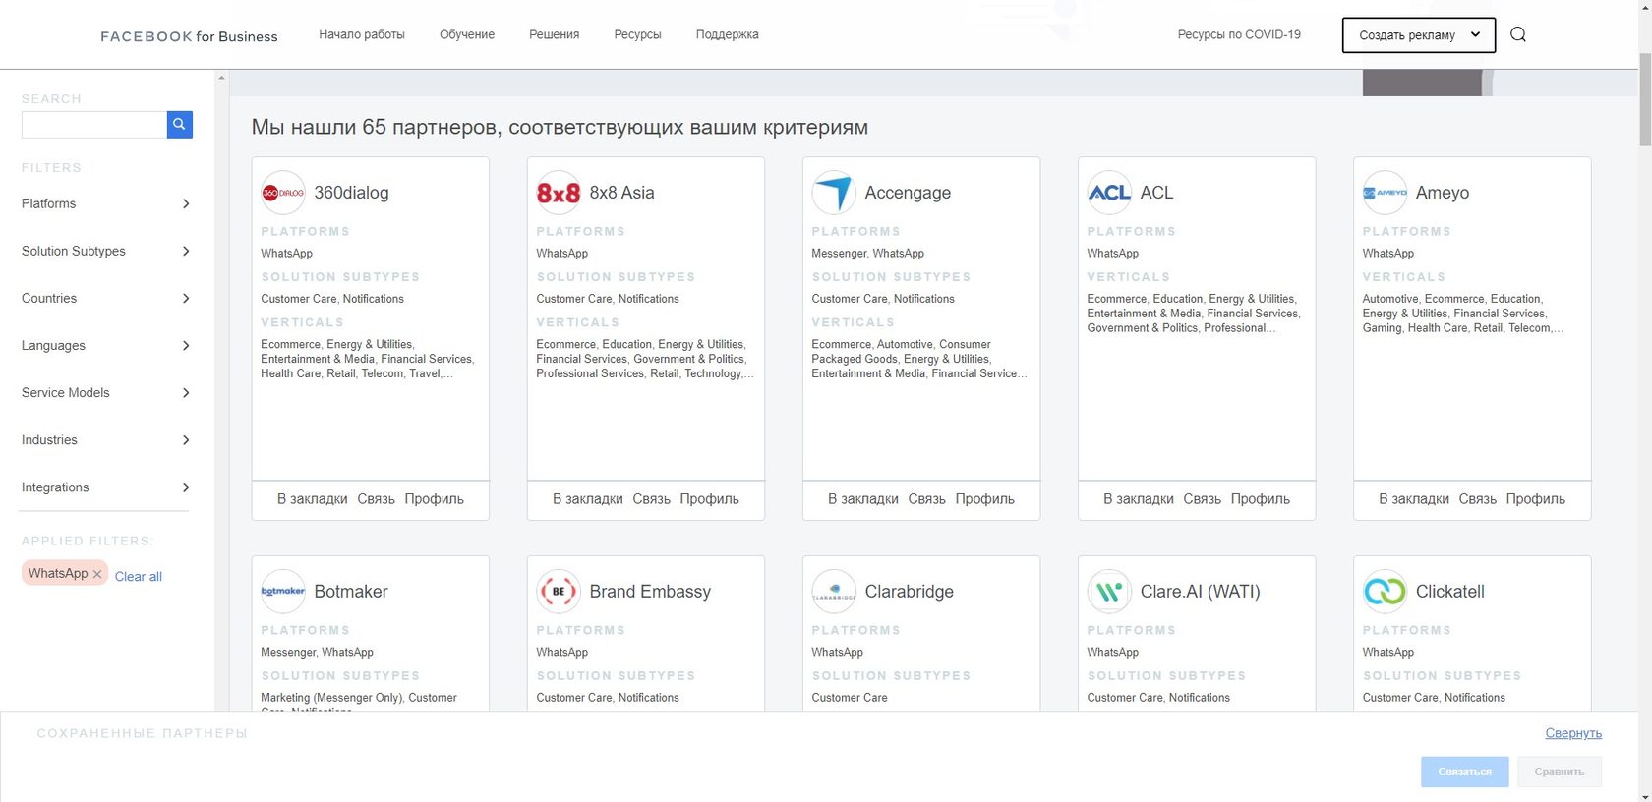Click the 8x8 Asia partner logo

pos(559,193)
